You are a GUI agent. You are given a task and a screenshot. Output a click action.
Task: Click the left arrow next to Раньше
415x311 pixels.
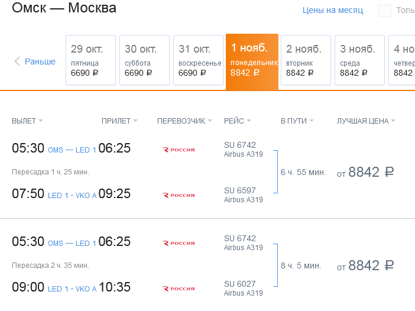17,61
